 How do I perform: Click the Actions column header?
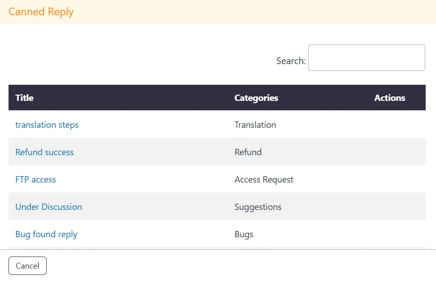point(389,98)
